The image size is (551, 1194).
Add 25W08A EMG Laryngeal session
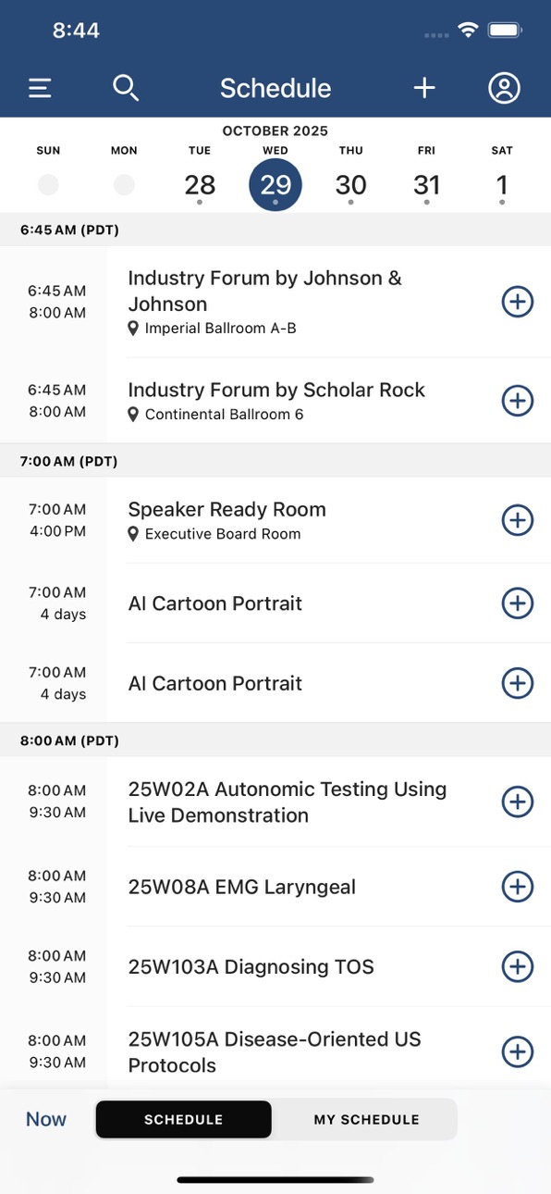pos(517,887)
